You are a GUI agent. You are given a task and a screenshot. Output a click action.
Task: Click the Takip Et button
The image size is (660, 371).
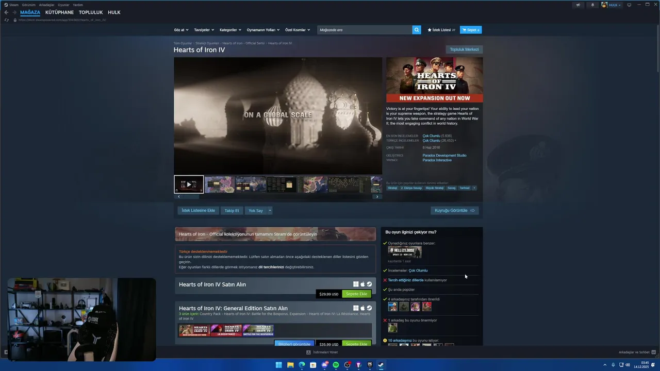pos(232,210)
